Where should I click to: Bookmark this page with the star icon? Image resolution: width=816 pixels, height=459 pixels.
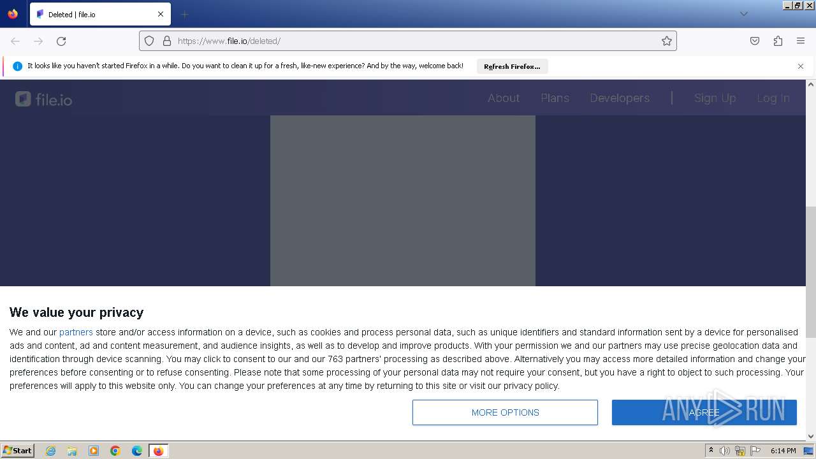click(x=667, y=41)
